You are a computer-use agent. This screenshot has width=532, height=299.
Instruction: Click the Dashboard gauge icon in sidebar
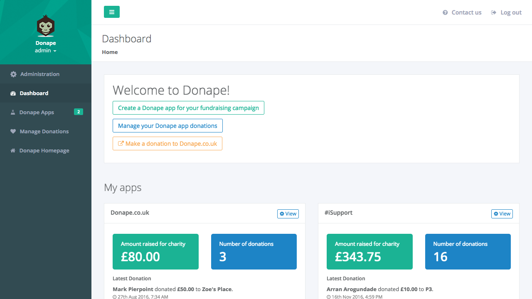13,93
